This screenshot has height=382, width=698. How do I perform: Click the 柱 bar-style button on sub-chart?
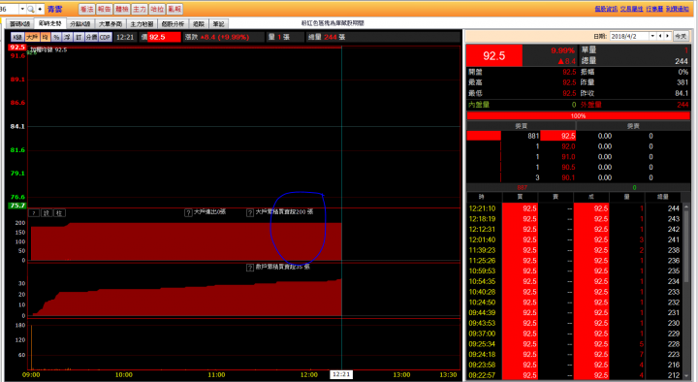pyautogui.click(x=59, y=213)
